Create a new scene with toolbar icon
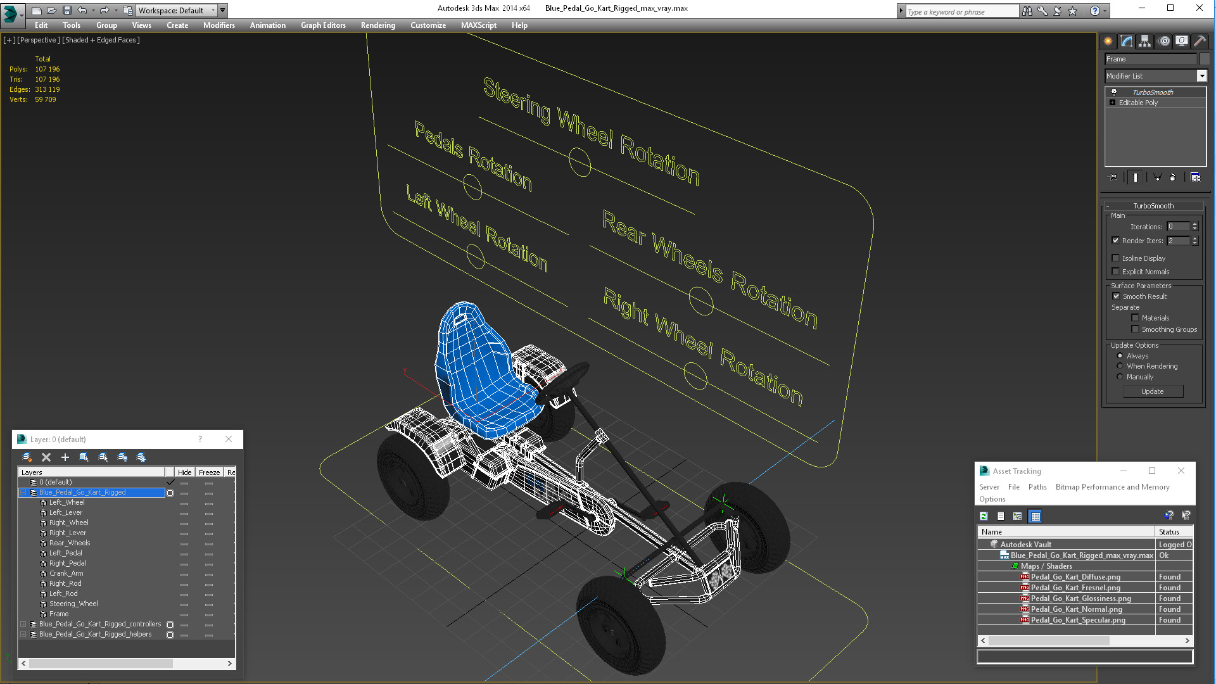 36,10
